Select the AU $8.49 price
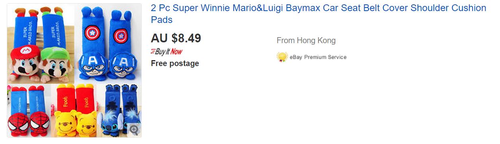Viewport: 500px width, 144px height. tap(176, 38)
